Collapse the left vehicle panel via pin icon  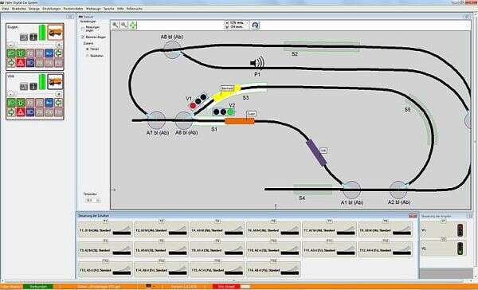pyautogui.click(x=70, y=17)
